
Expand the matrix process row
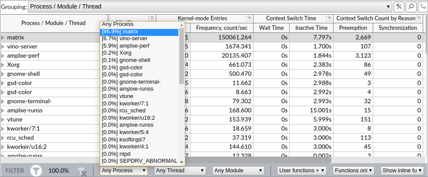(3, 37)
